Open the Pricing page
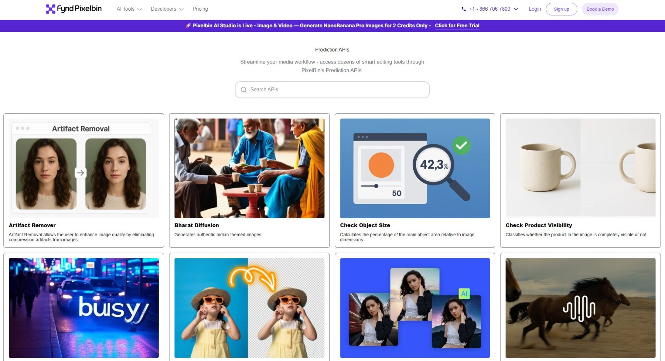 200,9
